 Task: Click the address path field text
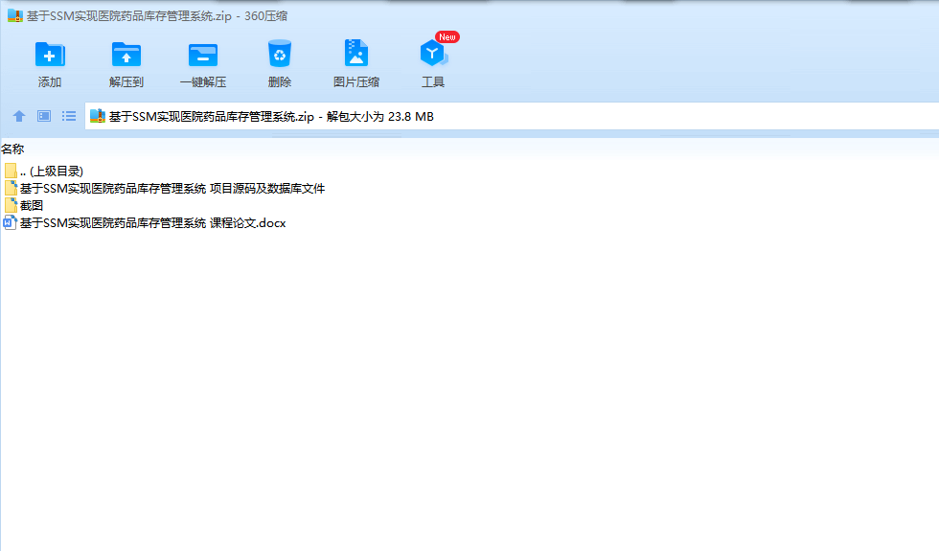tap(271, 117)
